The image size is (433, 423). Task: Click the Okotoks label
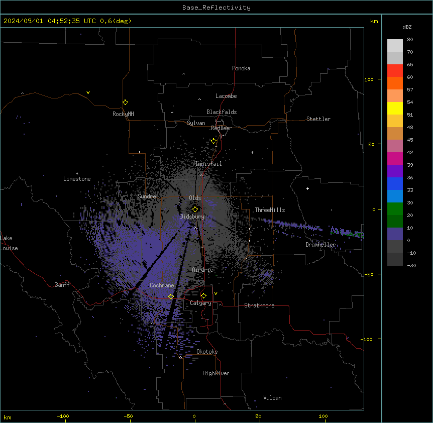pyautogui.click(x=207, y=352)
